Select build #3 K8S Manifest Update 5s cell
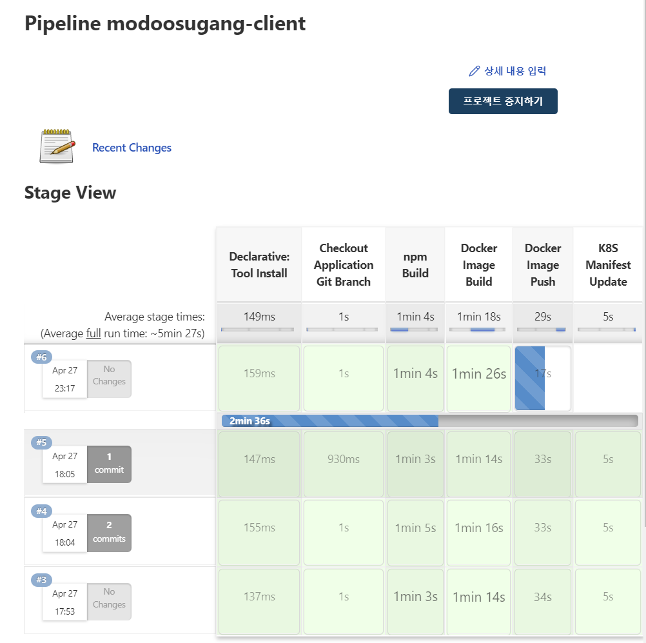Screen dimensions: 646x643 click(x=608, y=601)
